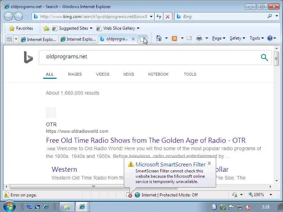Screen dimensions: 283x212
Task: Click the Help question mark icon
Action: pyautogui.click(x=270, y=38)
